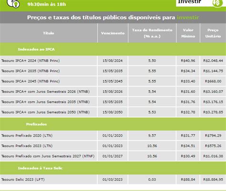This screenshot has width=226, height=191.
Task: Click the R$30,49 minimum value
Action: coord(188,156)
